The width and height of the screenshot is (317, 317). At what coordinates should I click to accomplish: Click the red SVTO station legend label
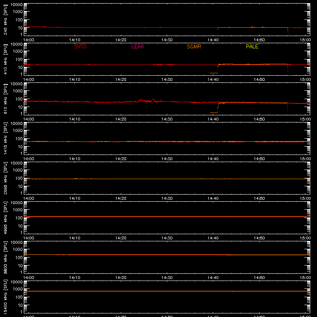point(80,46)
